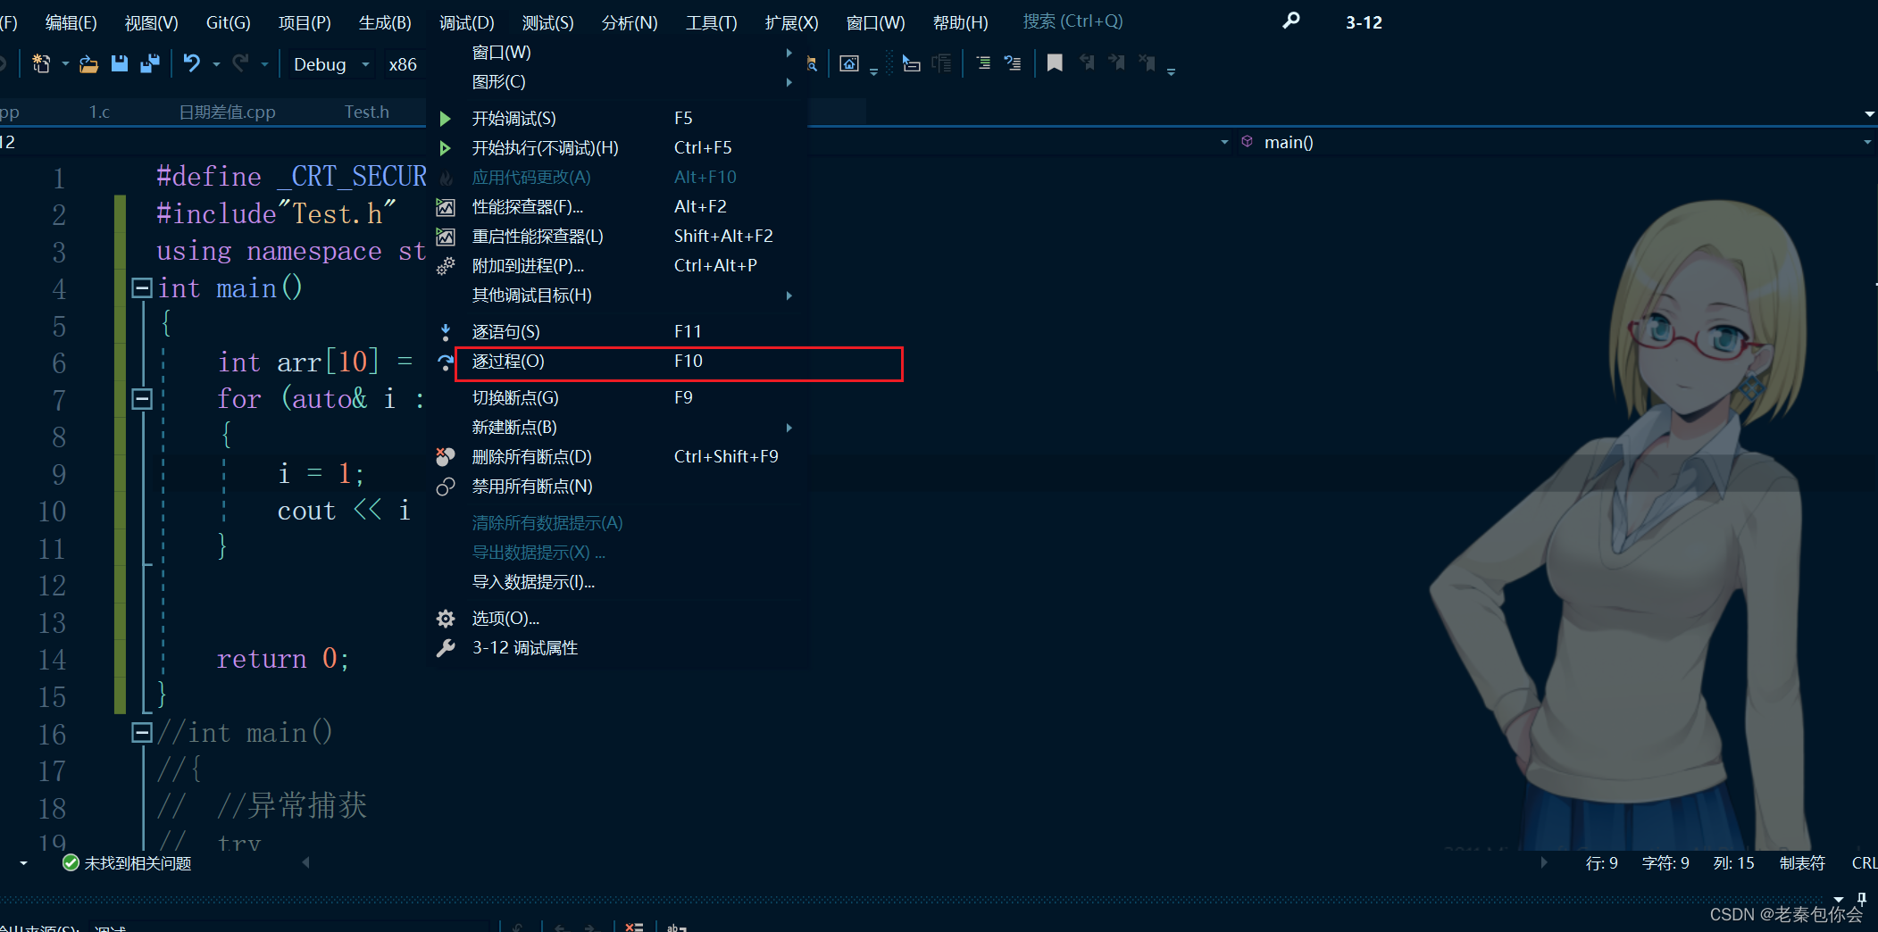Click the home-window icon in toolbar

point(849,63)
